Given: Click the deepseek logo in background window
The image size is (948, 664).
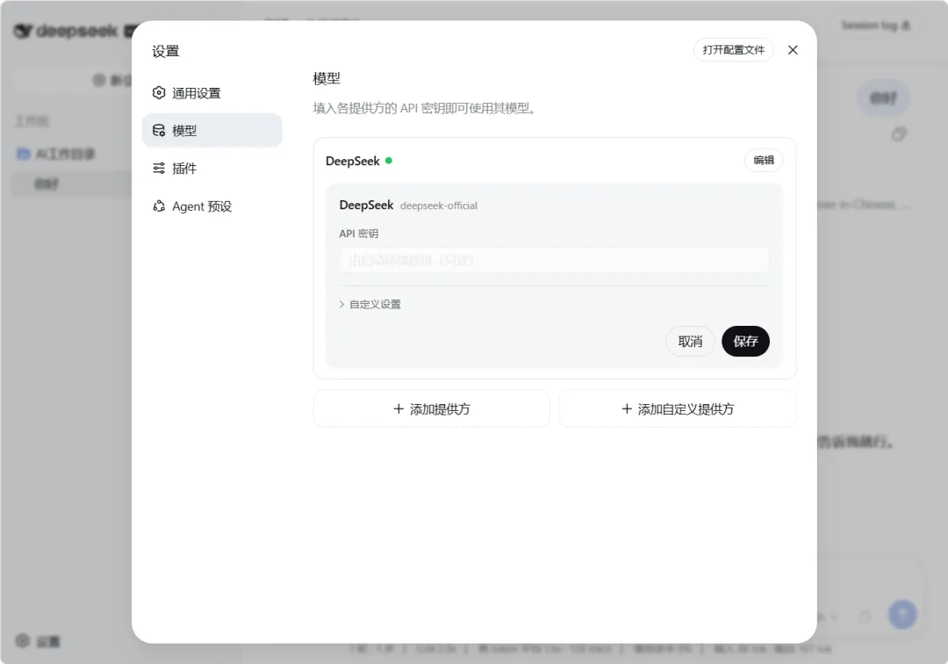Looking at the screenshot, I should click(67, 31).
